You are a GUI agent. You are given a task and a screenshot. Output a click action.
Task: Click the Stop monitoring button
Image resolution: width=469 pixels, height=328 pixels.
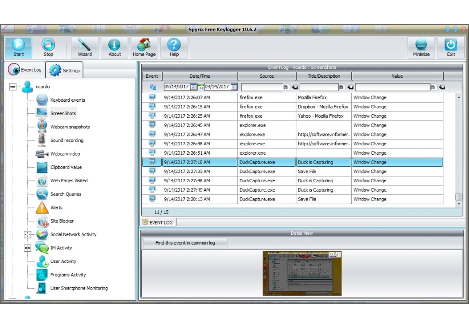(48, 47)
